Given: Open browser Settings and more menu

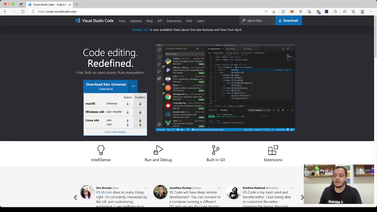Looking at the screenshot, I should (371, 11).
